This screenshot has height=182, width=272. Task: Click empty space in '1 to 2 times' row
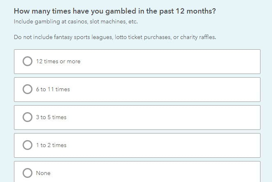click(173, 145)
